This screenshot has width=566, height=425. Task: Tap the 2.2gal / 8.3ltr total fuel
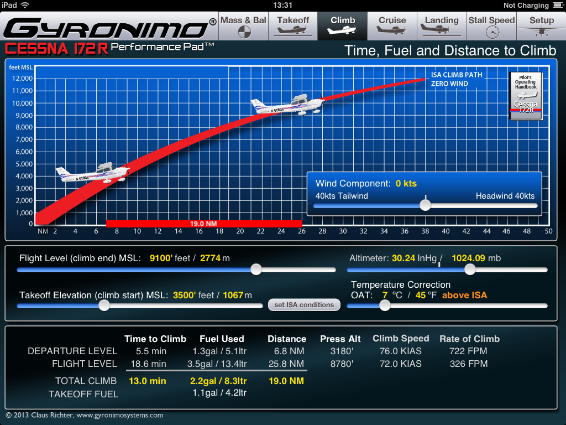pos(218,381)
